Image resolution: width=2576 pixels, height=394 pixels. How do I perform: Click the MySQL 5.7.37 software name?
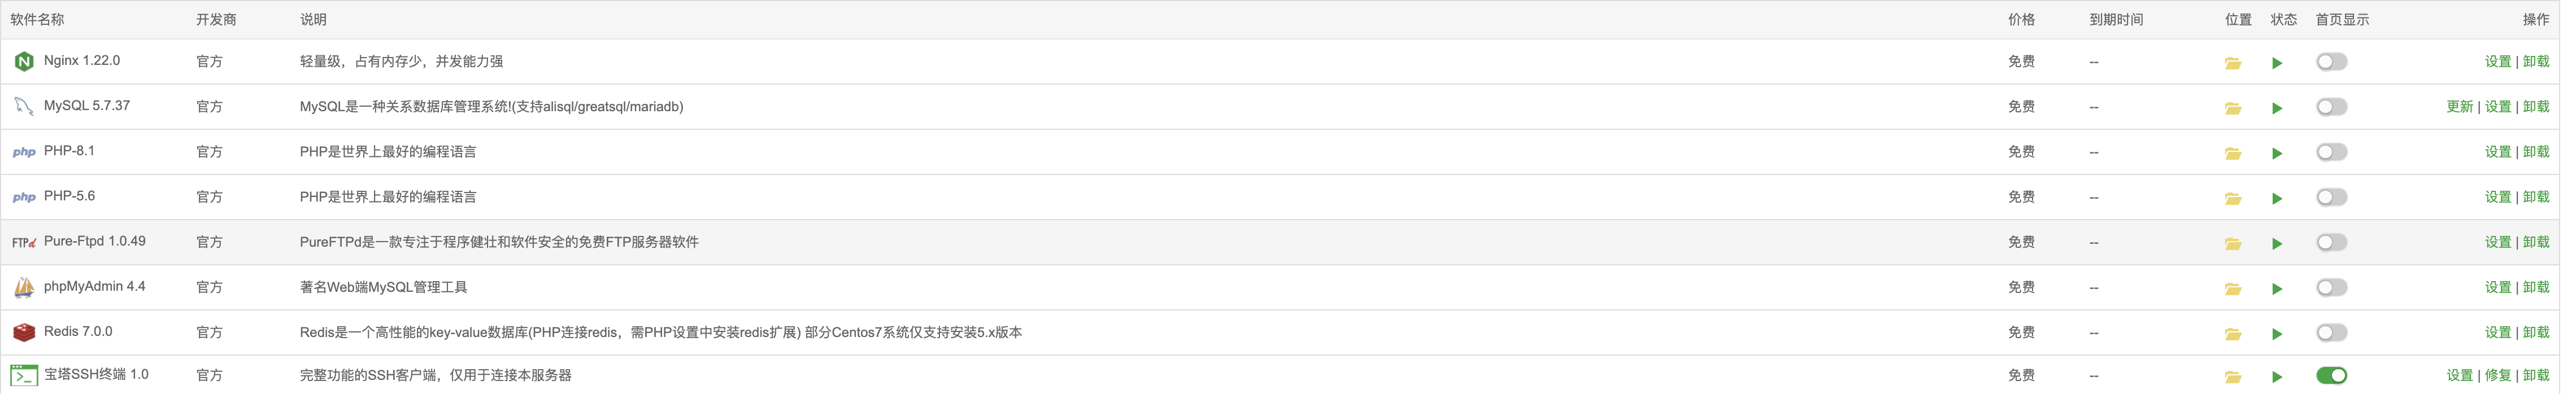87,106
